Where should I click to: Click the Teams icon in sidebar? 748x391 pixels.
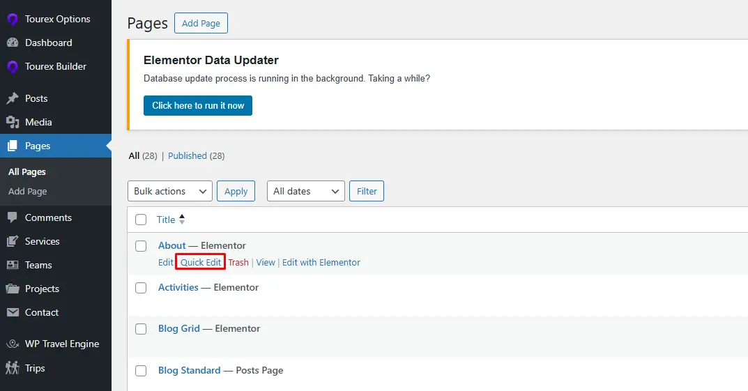pos(13,265)
